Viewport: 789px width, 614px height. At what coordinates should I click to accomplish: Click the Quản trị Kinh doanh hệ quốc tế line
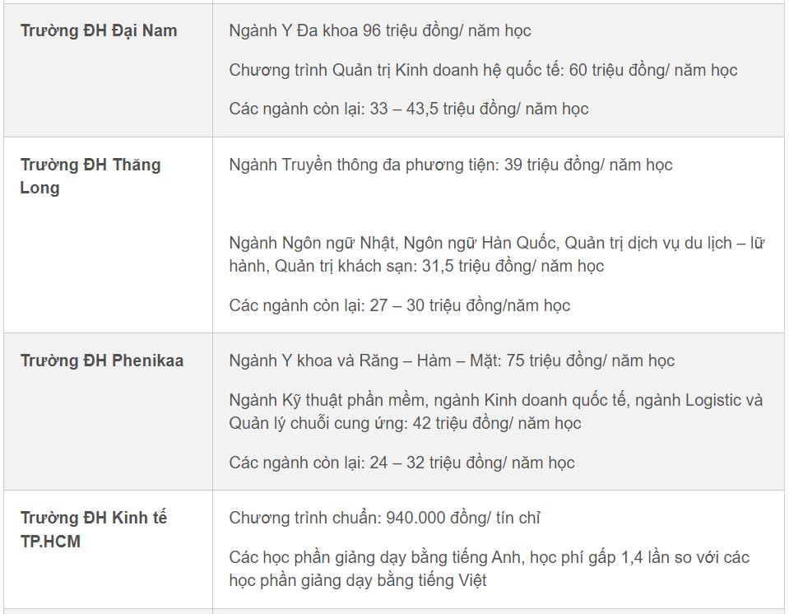[483, 70]
